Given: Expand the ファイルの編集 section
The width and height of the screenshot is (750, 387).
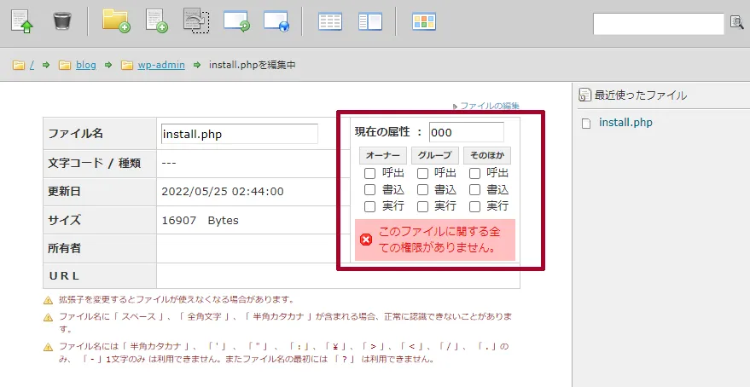Looking at the screenshot, I should 489,107.
